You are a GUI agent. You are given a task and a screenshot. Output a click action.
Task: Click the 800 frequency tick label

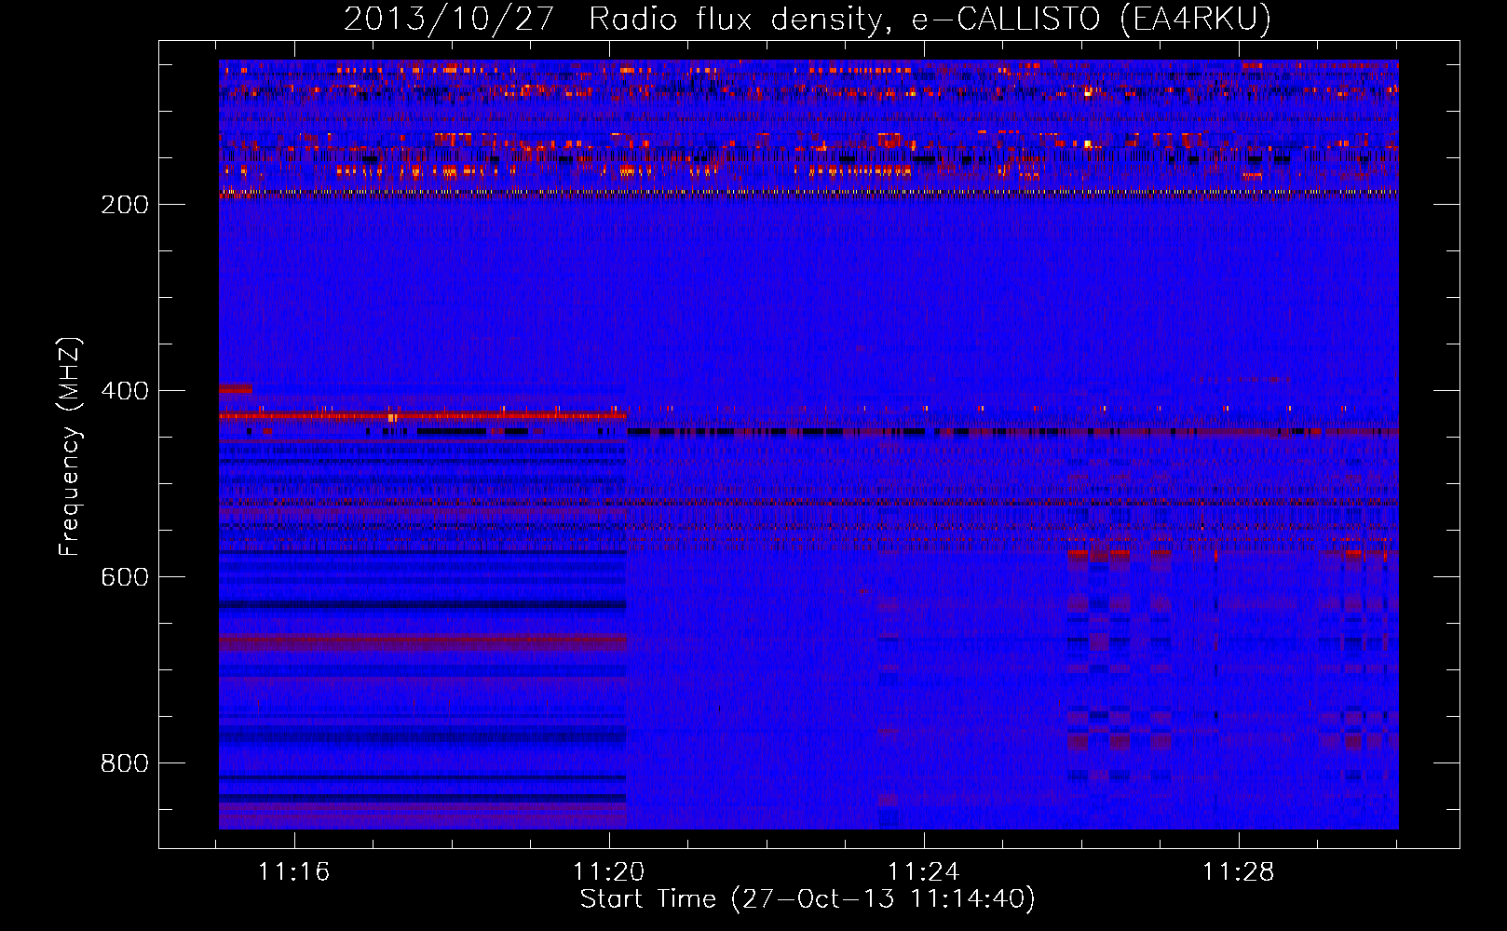coord(124,763)
